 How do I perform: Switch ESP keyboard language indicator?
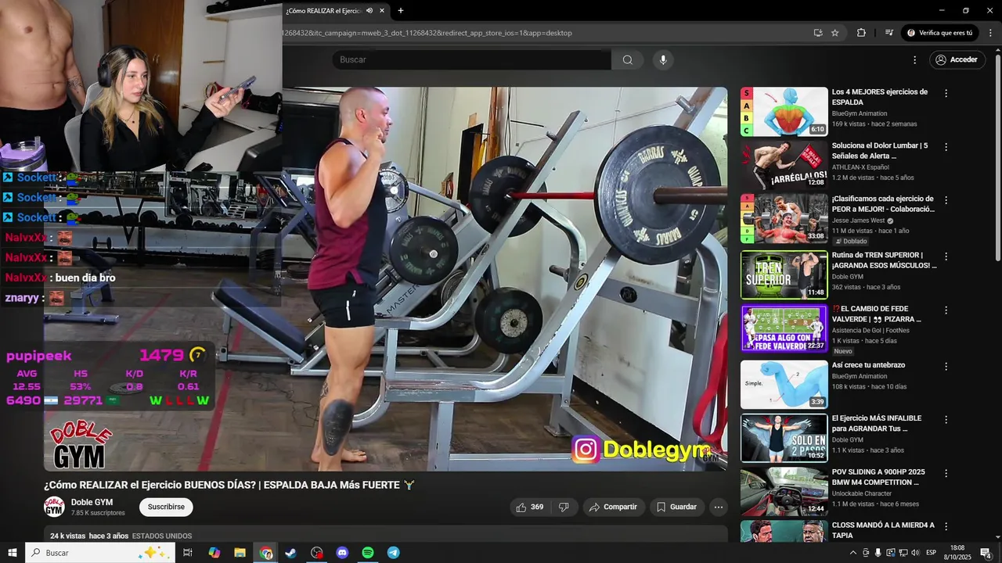(932, 553)
